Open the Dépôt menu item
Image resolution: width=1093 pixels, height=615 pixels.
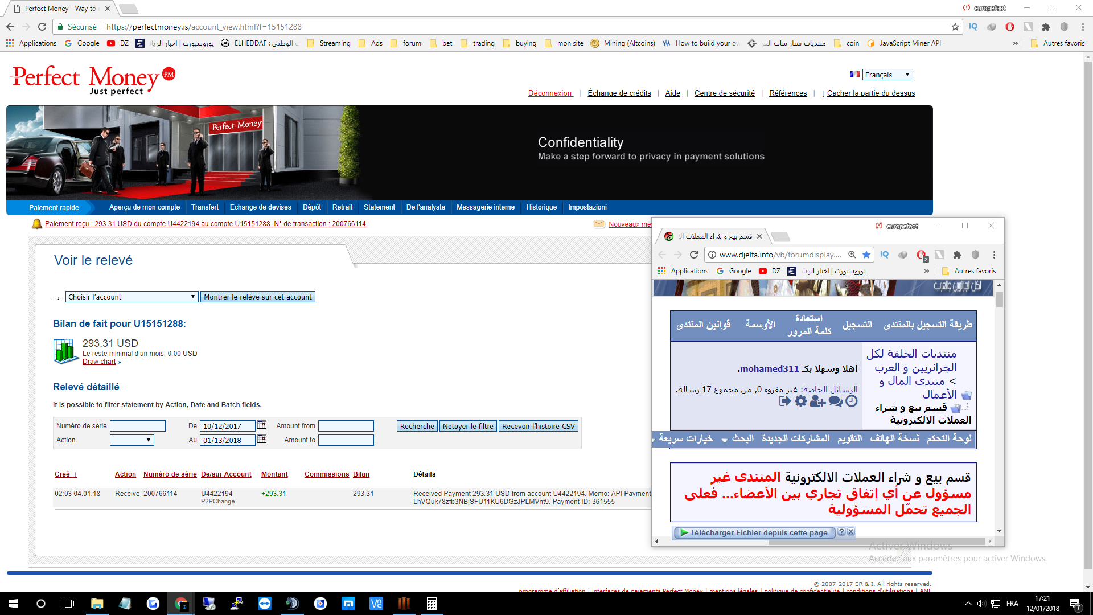312,207
